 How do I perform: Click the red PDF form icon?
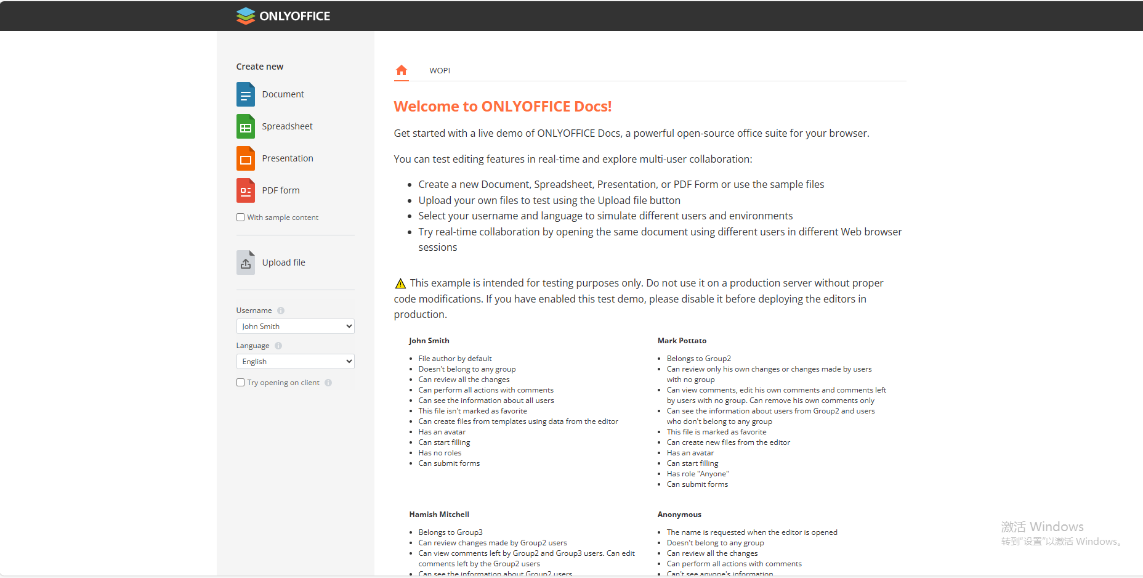[x=246, y=190]
